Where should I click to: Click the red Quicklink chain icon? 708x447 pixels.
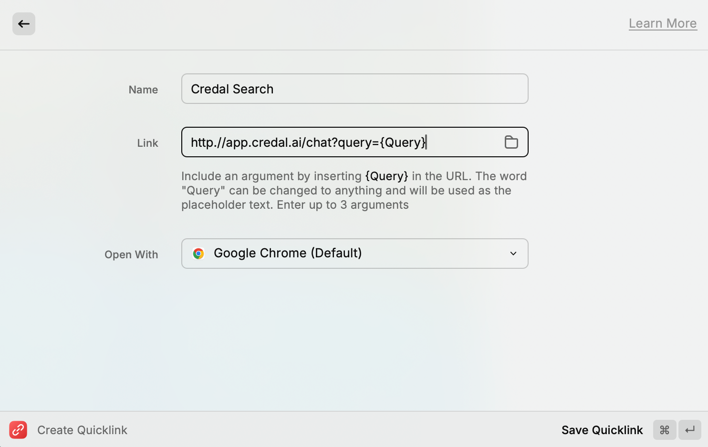(18, 430)
